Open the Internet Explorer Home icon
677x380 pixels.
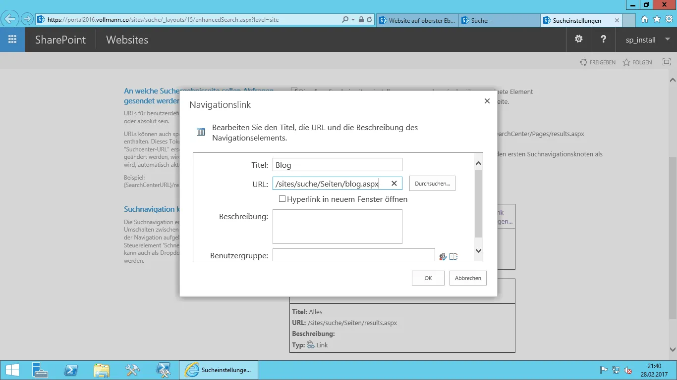coord(645,19)
